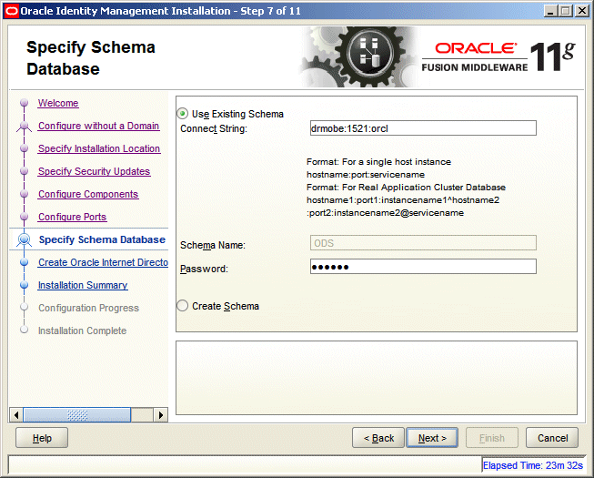Minimize the installer window

[550, 11]
